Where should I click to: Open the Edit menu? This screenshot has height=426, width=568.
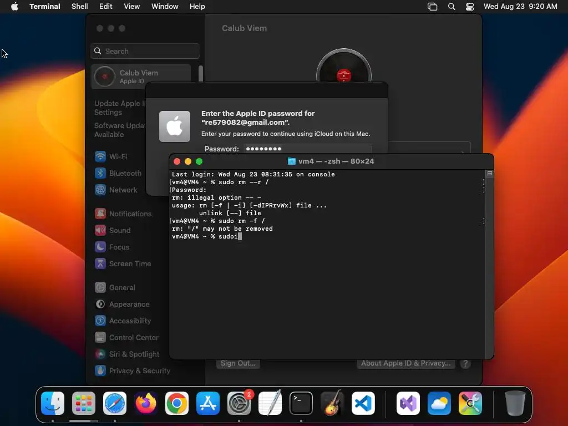(106, 6)
